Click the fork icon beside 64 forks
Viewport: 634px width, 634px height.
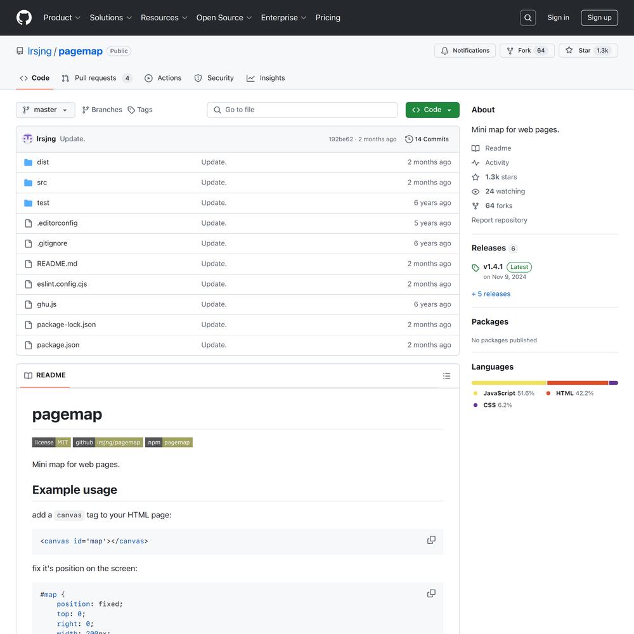tap(475, 206)
